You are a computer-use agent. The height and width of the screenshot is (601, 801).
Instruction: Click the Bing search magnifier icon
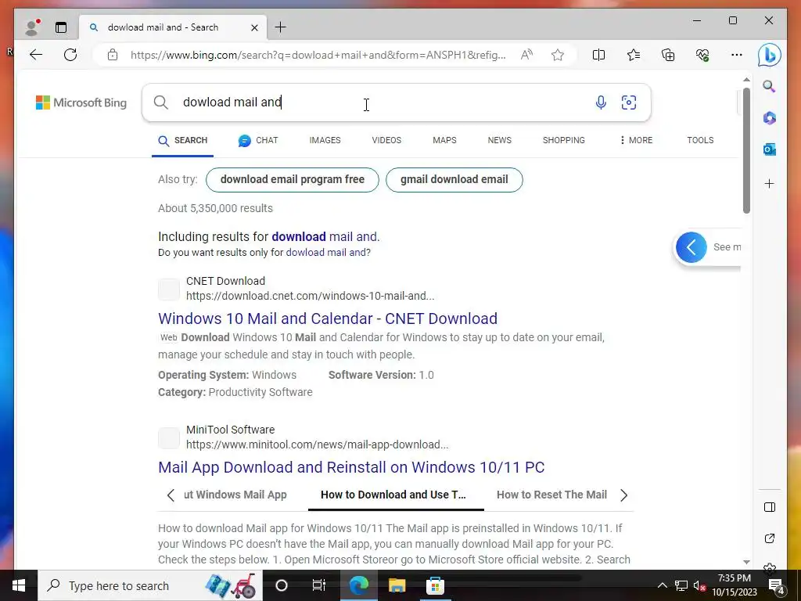point(161,103)
